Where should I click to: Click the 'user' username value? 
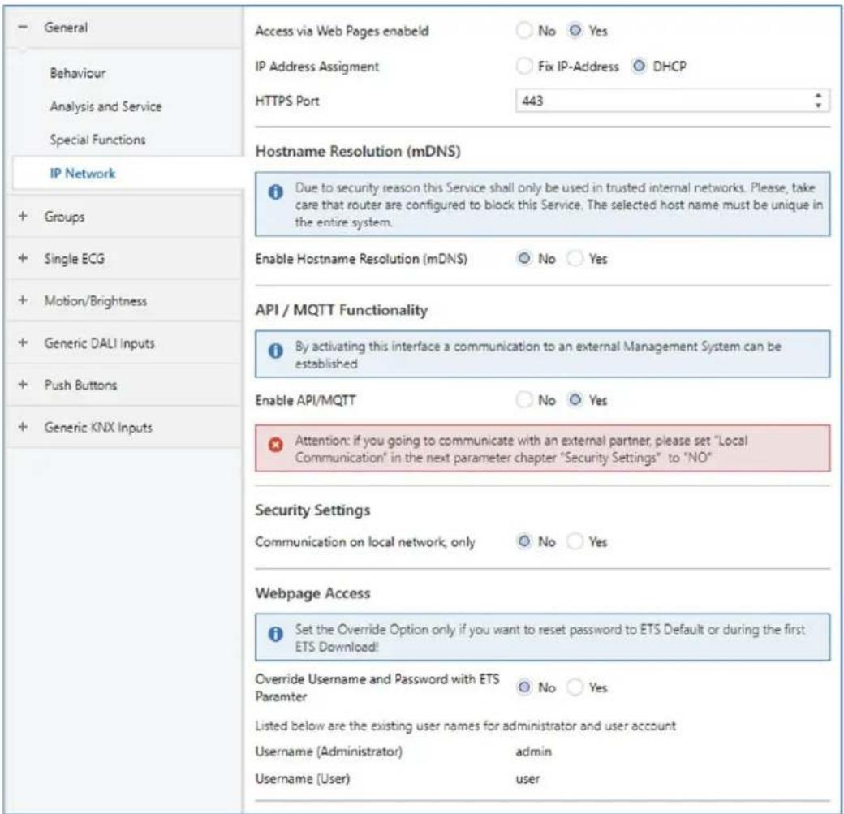pos(527,779)
